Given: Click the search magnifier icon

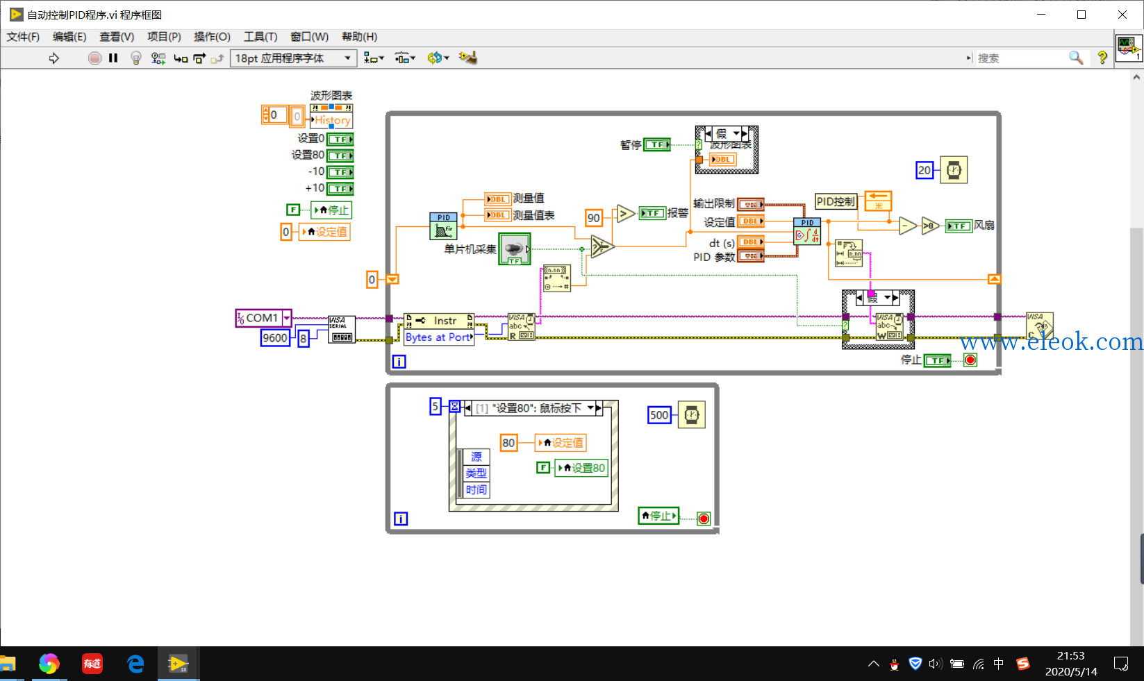Looking at the screenshot, I should pyautogui.click(x=1076, y=58).
